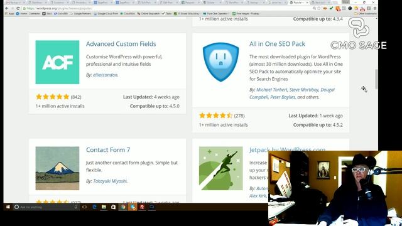Click the orange extension icon with badge
402x226 pixels.
(x=338, y=8)
